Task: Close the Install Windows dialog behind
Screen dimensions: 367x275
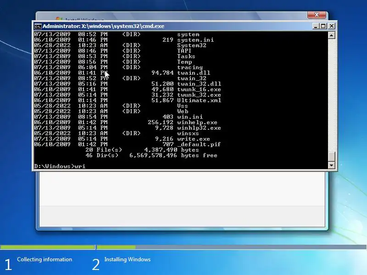Action: coord(317,15)
